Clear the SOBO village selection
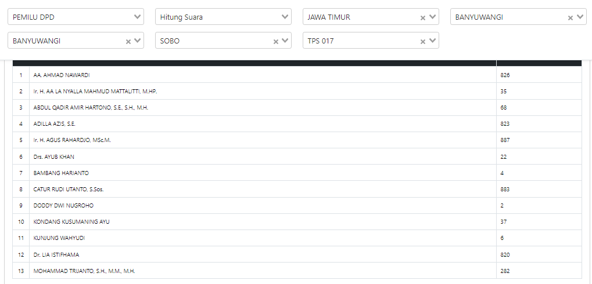 pos(275,41)
